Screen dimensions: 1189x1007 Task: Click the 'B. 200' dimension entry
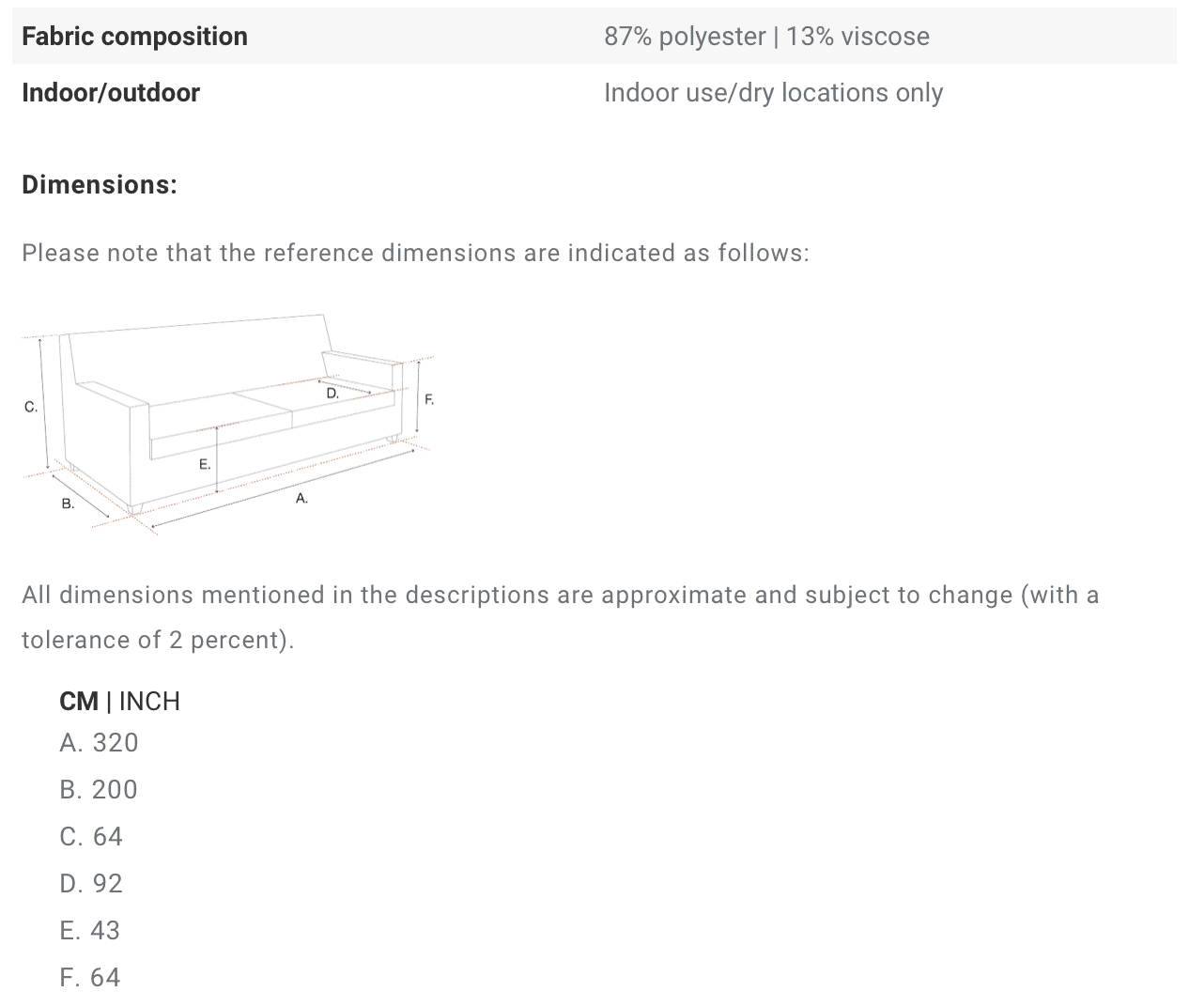click(99, 790)
